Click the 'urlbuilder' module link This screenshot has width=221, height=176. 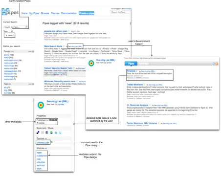click(41, 162)
